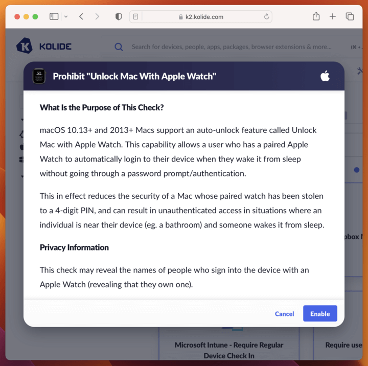
Task: Toggle the Reader view icon
Action: point(135,17)
